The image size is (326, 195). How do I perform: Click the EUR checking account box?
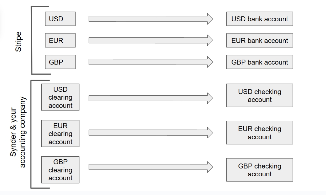pyautogui.click(x=259, y=133)
